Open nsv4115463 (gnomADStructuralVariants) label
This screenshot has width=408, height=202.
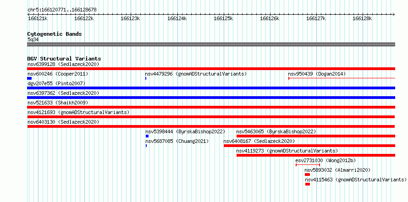coord(356,180)
